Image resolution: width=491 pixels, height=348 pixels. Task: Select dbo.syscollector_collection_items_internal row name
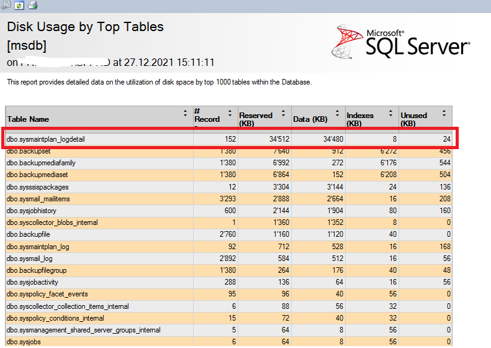pyautogui.click(x=68, y=306)
